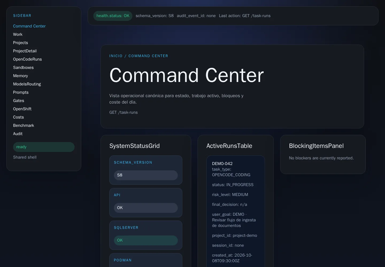Viewport: 385px width, 267px height.
Task: Click the ActiveRunsTable heading
Action: pyautogui.click(x=229, y=146)
